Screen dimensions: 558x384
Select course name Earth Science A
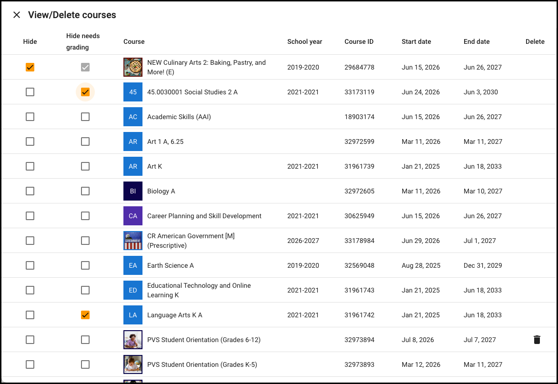click(171, 265)
